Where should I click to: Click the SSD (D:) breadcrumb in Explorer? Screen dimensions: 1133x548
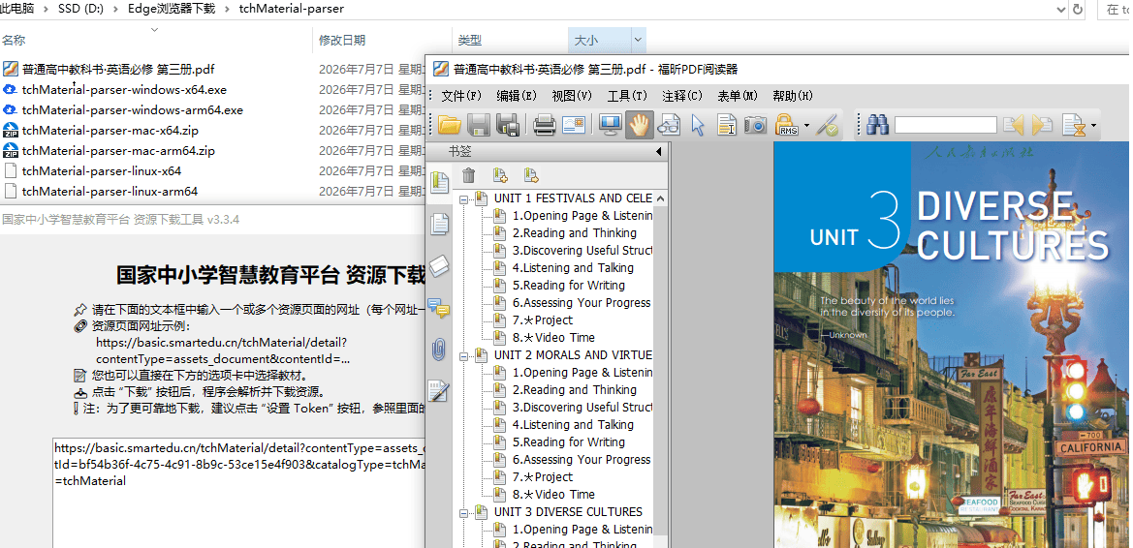click(x=82, y=10)
